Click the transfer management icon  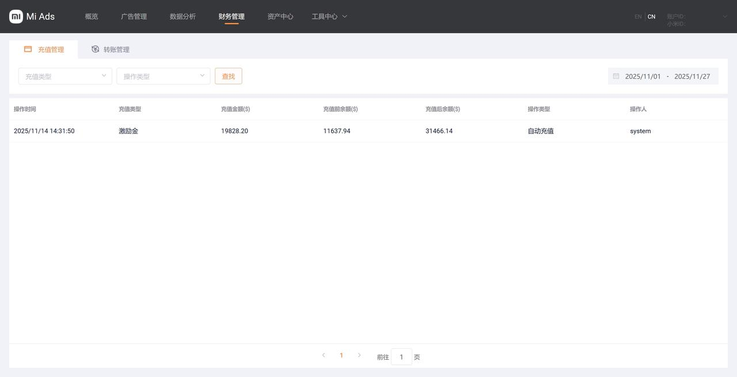coord(96,49)
